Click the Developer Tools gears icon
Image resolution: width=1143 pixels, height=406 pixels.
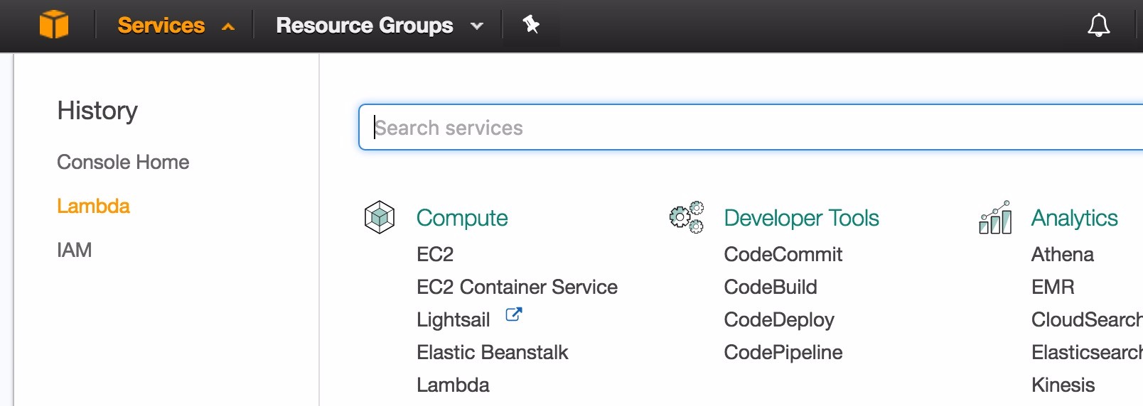[687, 217]
